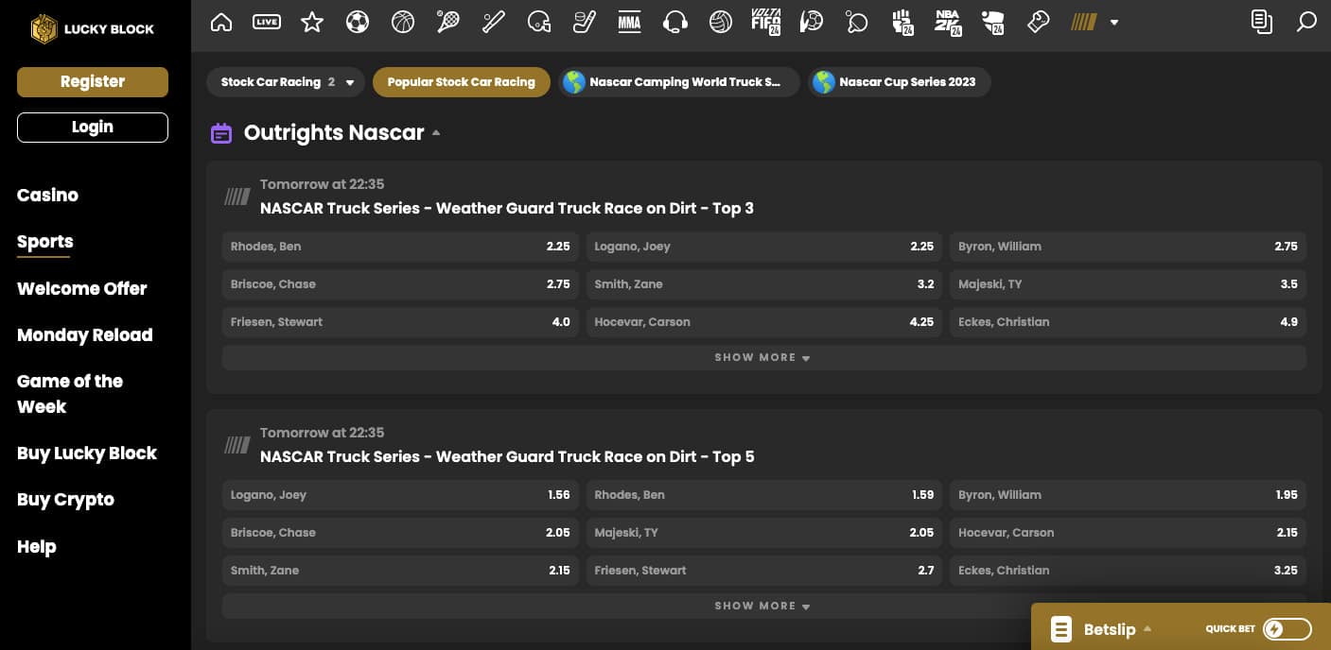Viewport: 1331px width, 650px height.
Task: Select the table tennis paddle icon
Action: [857, 22]
